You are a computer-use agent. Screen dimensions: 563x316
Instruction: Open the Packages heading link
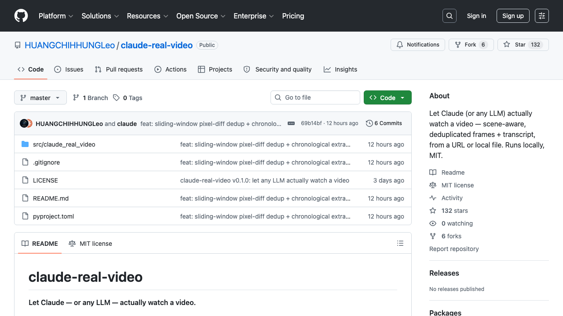click(x=445, y=312)
